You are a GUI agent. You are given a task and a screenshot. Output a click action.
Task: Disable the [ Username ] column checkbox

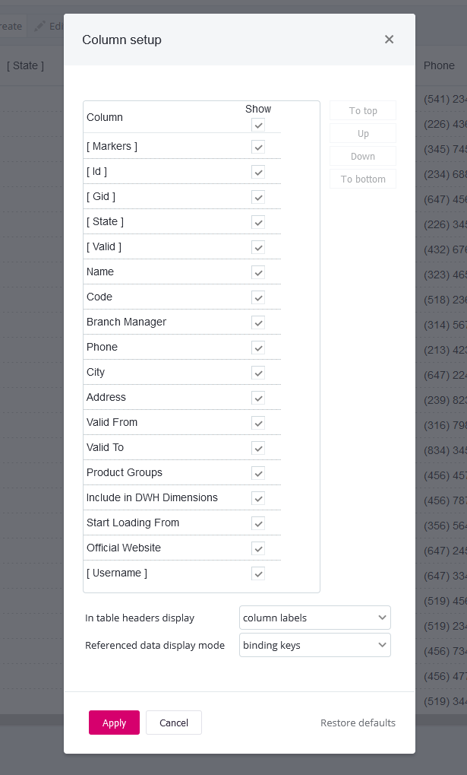point(258,574)
